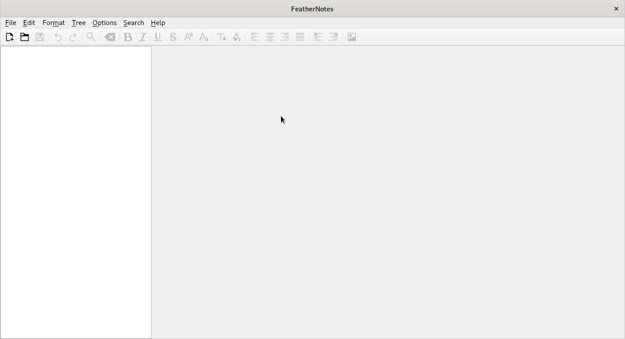
Task: Clear all formatting with eraser icon
Action: point(110,37)
